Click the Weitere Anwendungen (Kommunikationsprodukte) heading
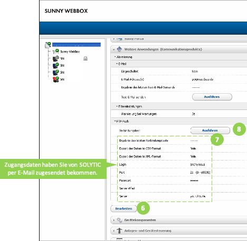The image size is (247, 241). [163, 49]
